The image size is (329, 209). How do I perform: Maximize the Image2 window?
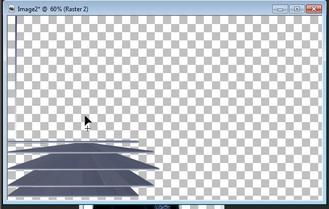pos(297,9)
